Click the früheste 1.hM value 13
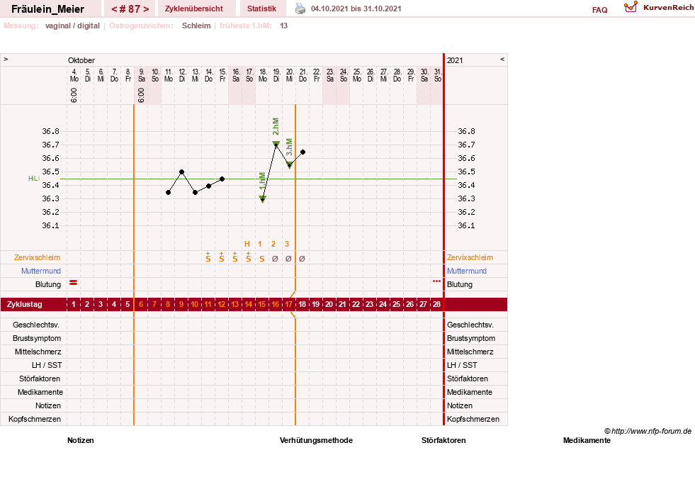Viewport: 695px width, 482px height. [283, 26]
